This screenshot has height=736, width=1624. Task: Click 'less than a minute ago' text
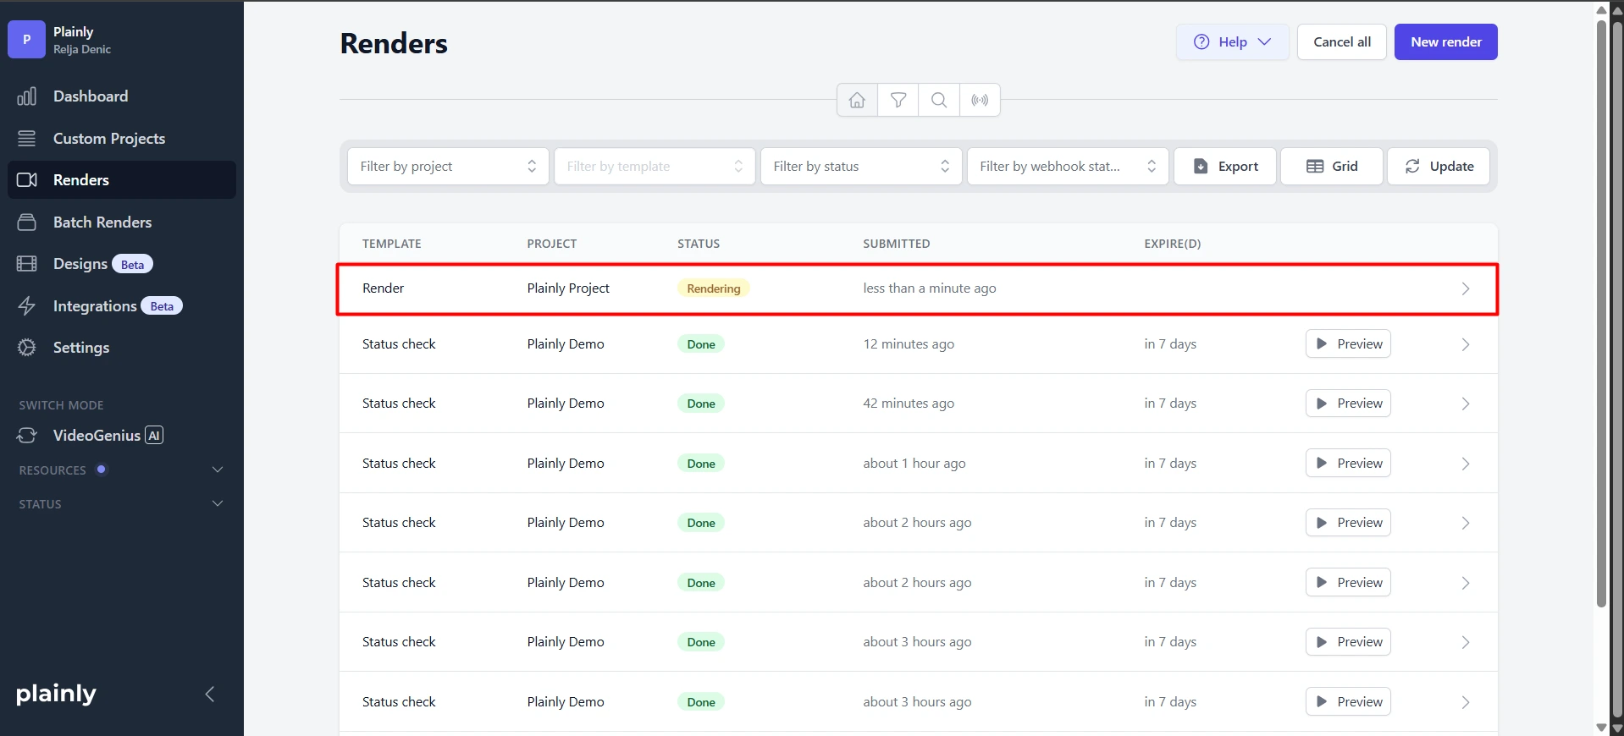coord(930,288)
